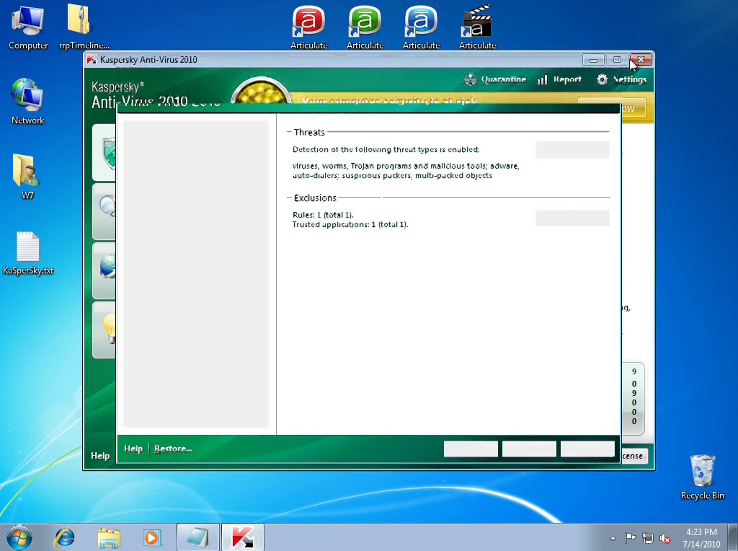Screen dimensions: 738x551
Task: Open the Windows Start menu
Action: [19, 537]
